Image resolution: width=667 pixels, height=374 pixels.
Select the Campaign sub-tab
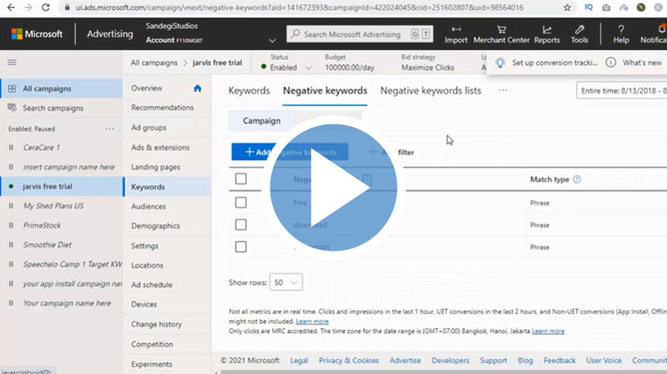pyautogui.click(x=262, y=121)
